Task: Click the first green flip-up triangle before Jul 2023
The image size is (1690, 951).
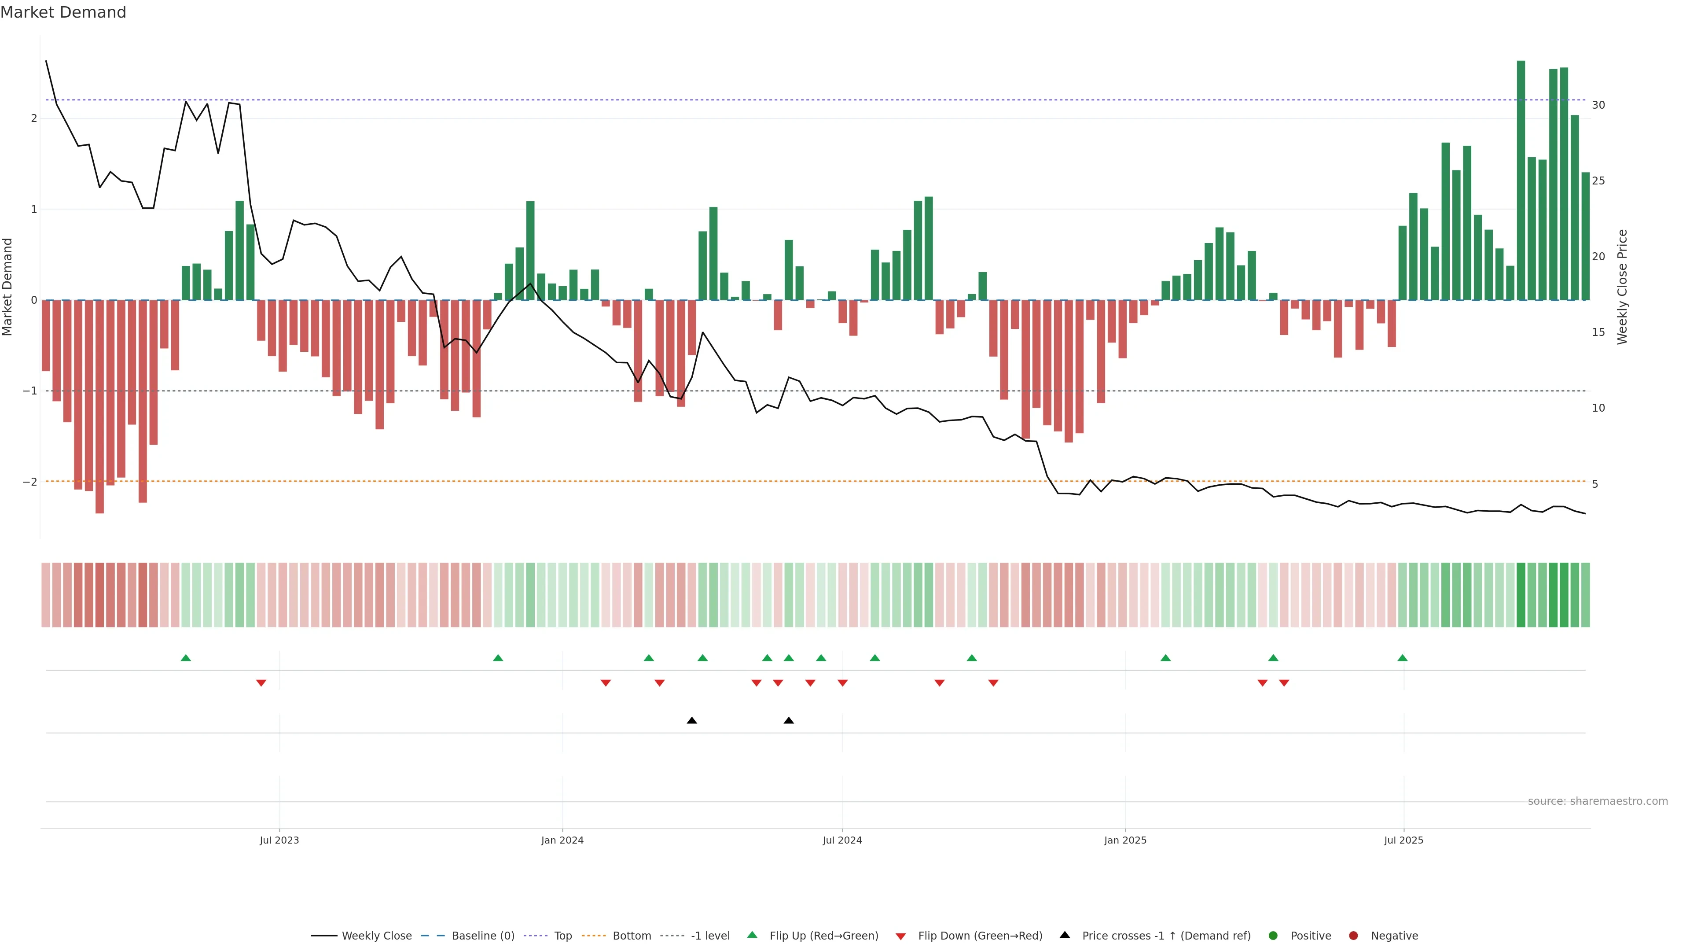Action: [x=186, y=658]
